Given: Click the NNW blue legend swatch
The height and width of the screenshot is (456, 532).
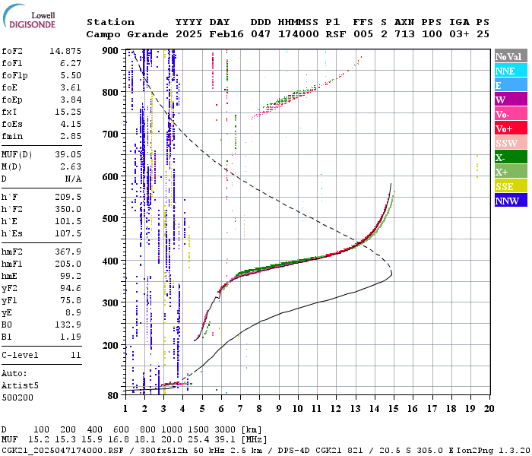Looking at the screenshot, I should (x=511, y=201).
